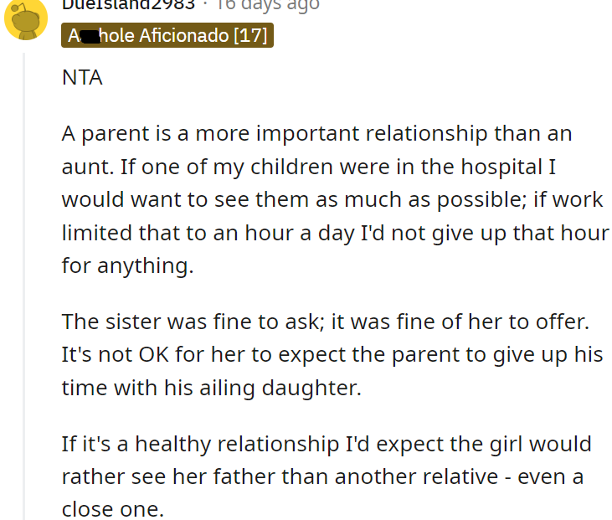This screenshot has width=612, height=520.
Task: Click the word "aunt." in the comment
Action: click(88, 166)
